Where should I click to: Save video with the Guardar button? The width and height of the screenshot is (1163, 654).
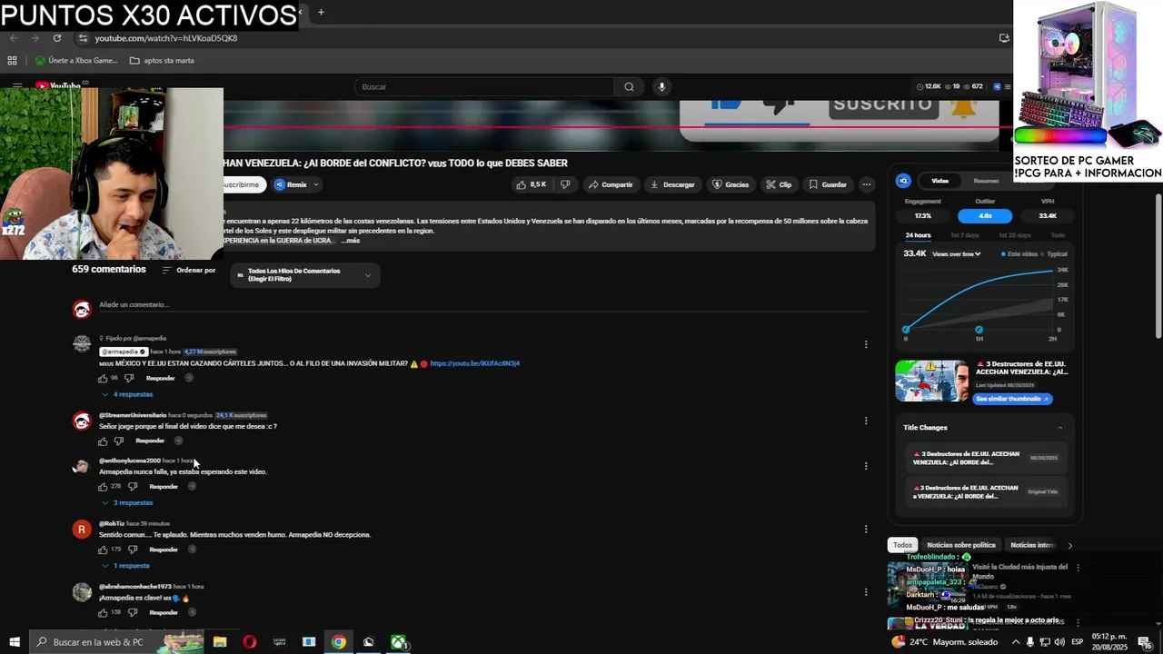(828, 184)
